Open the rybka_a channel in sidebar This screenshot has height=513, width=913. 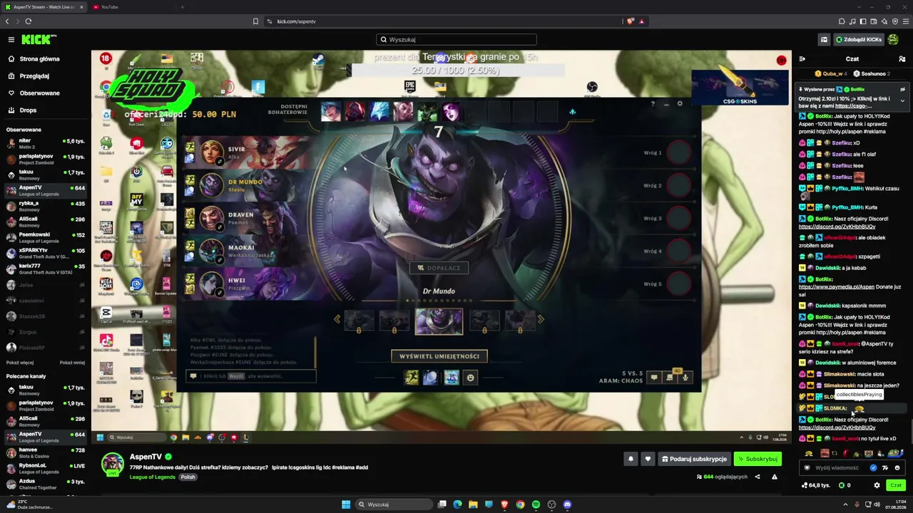click(x=46, y=206)
